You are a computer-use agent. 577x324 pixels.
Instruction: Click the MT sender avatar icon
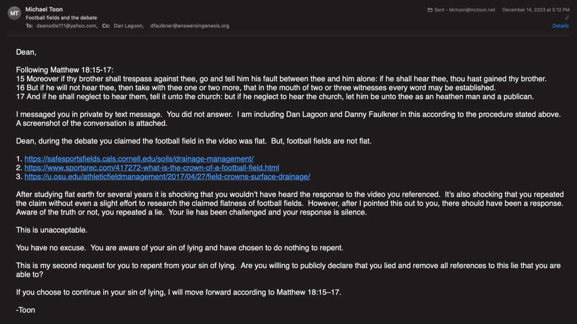point(14,14)
